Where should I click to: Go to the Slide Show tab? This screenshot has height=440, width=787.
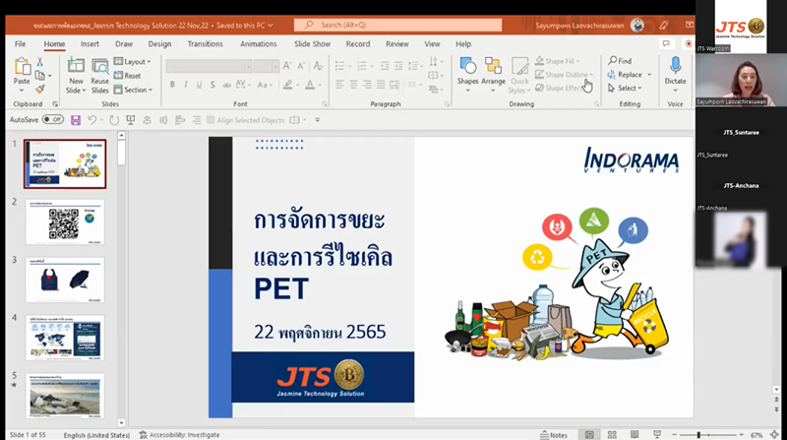pos(312,43)
